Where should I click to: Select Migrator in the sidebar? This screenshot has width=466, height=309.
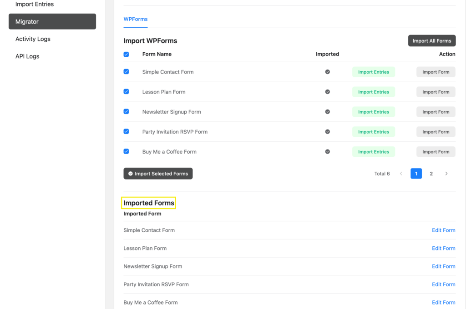pos(52,21)
